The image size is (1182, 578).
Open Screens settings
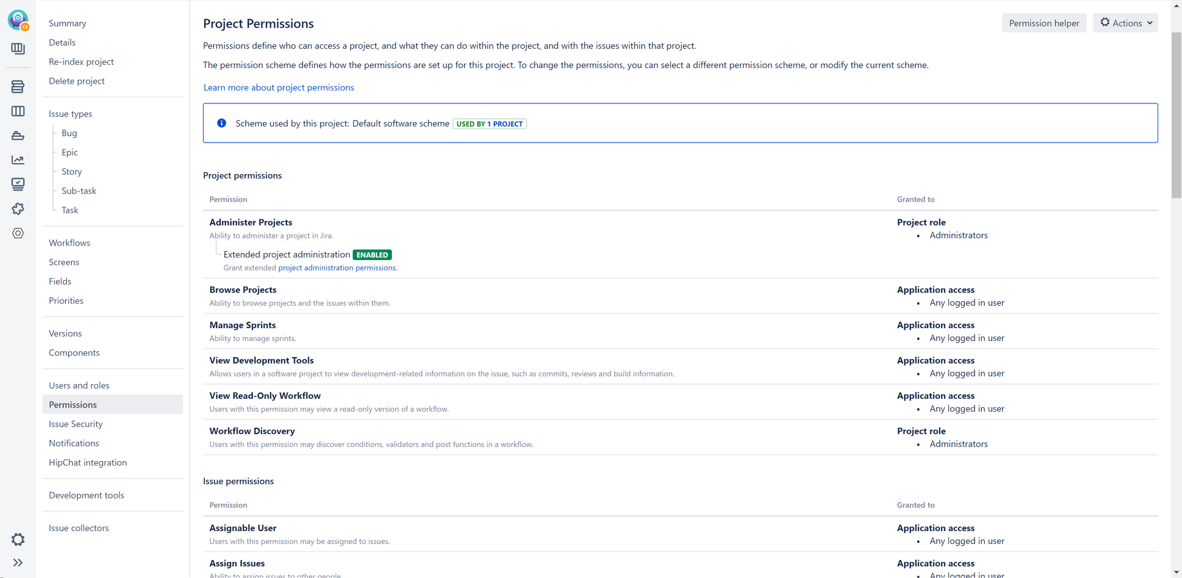[x=64, y=262]
